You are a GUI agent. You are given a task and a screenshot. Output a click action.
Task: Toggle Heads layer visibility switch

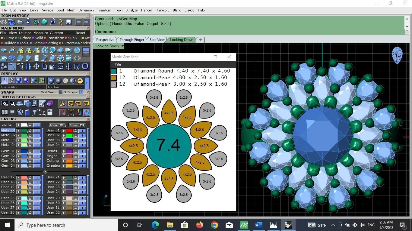pos(82,151)
